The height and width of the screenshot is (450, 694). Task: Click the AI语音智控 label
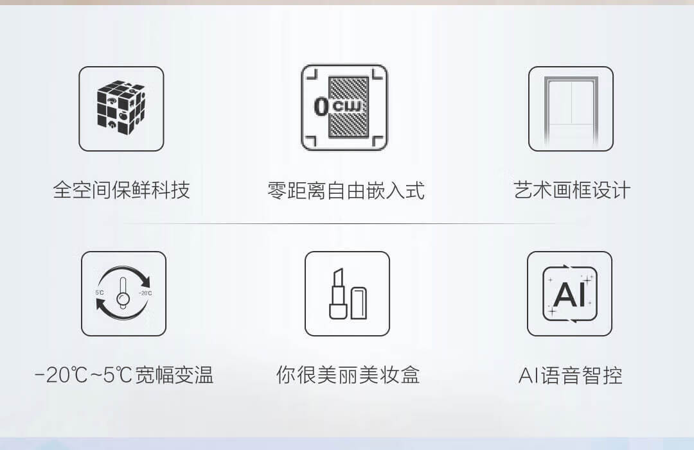pyautogui.click(x=570, y=376)
